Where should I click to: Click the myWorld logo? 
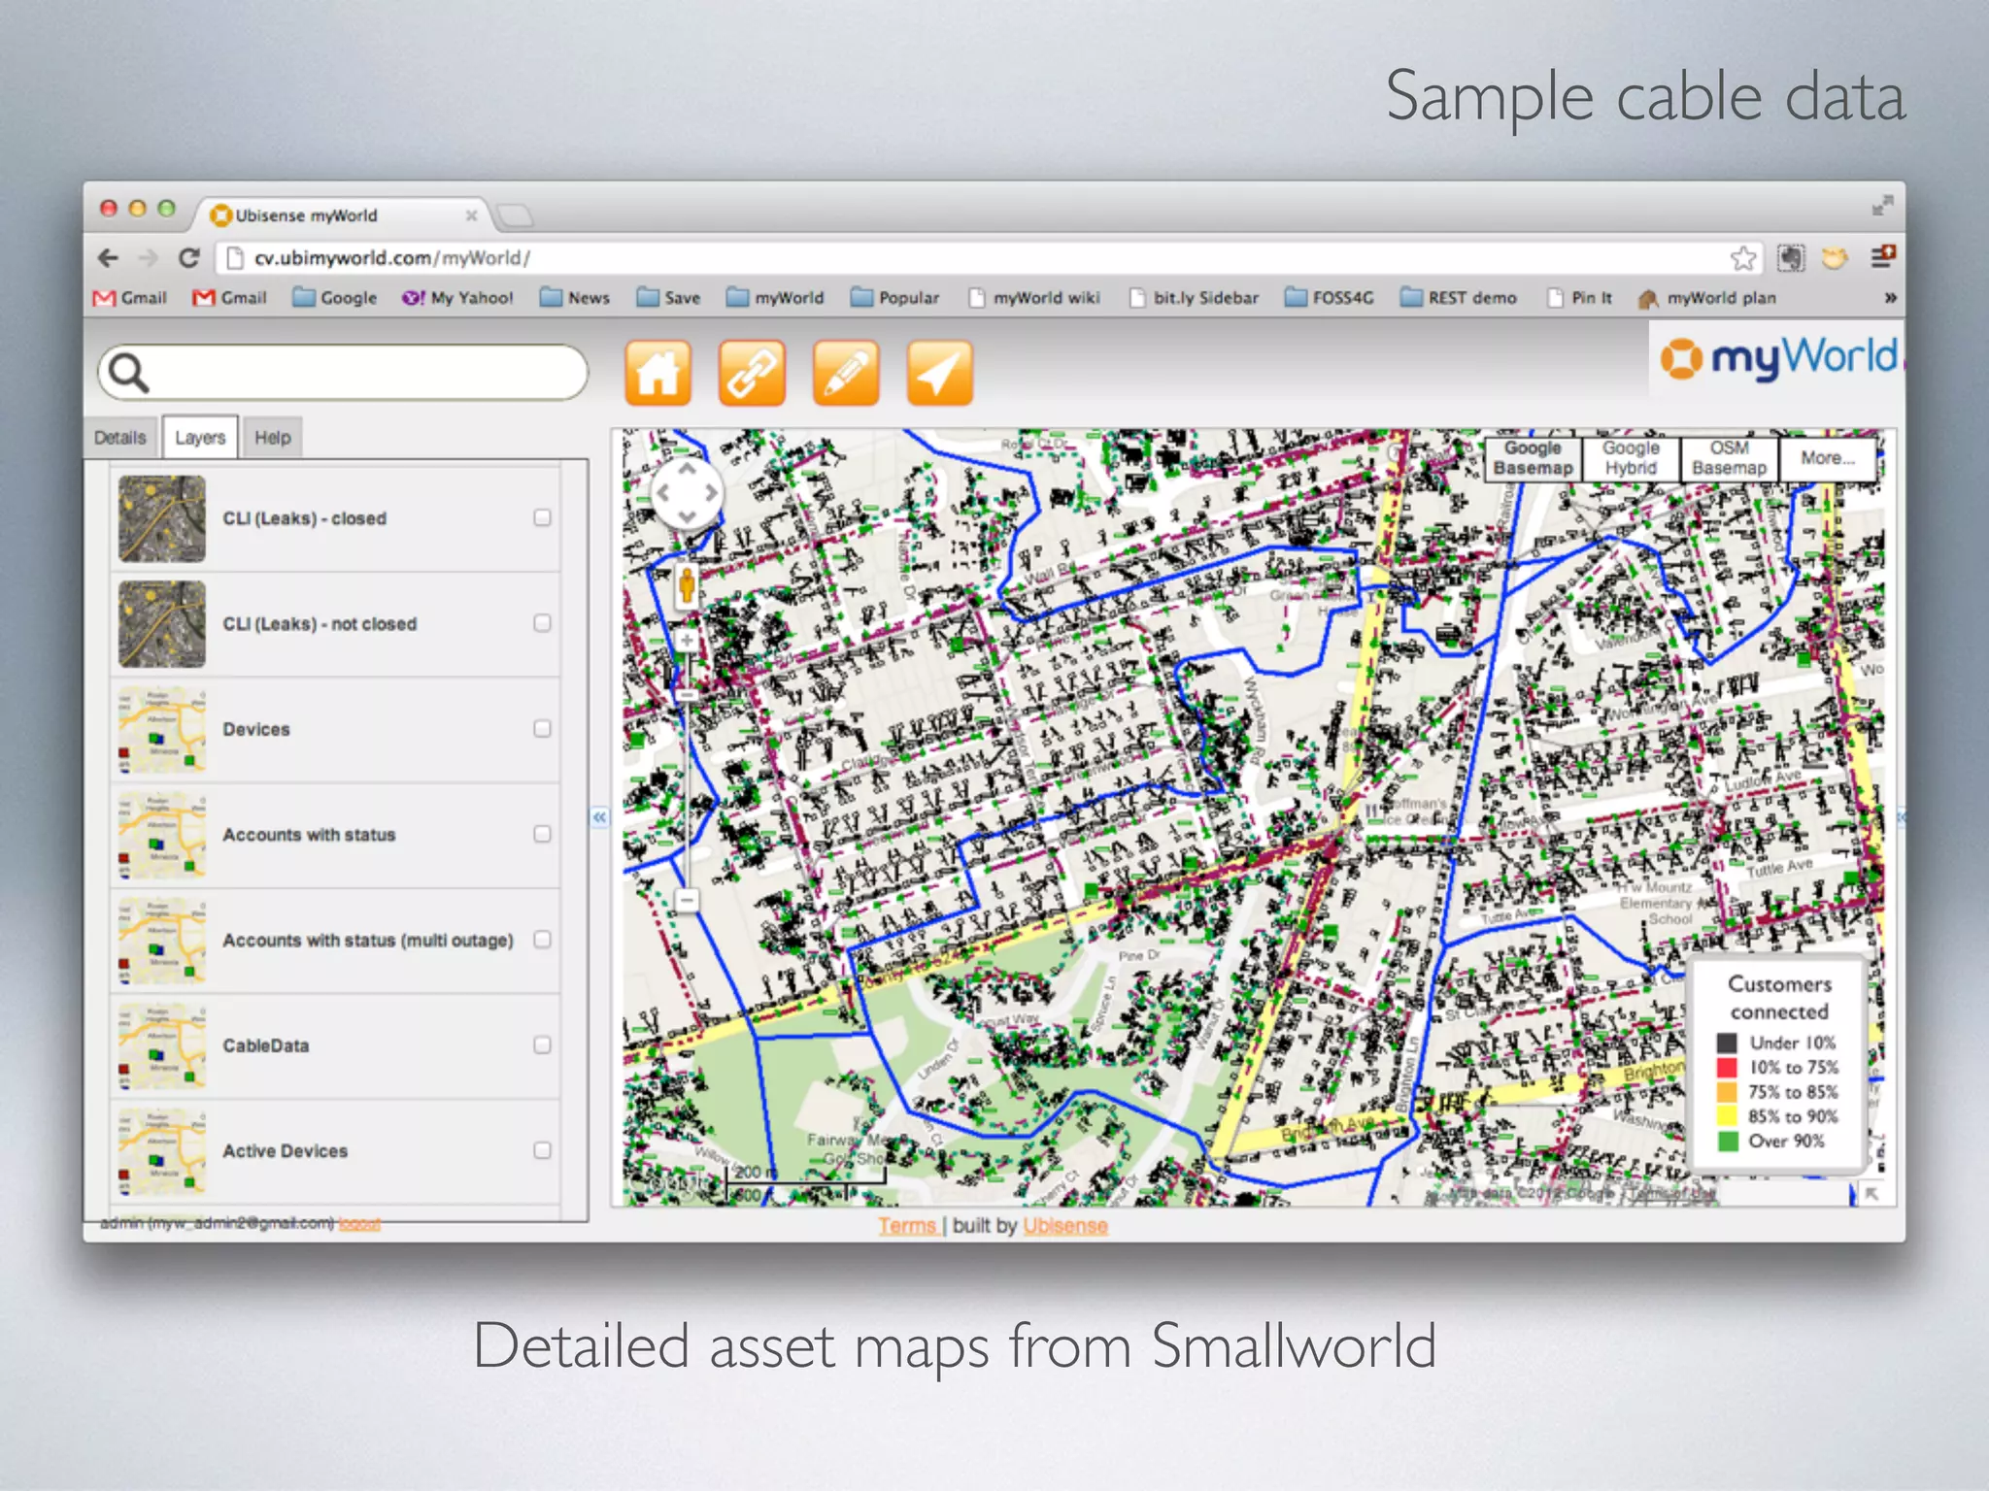[1777, 357]
